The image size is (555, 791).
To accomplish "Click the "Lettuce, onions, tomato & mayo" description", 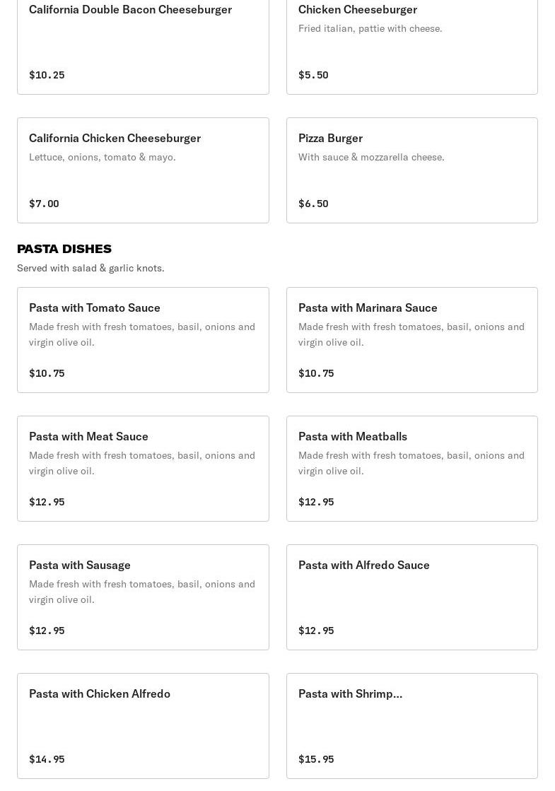I will (x=103, y=157).
